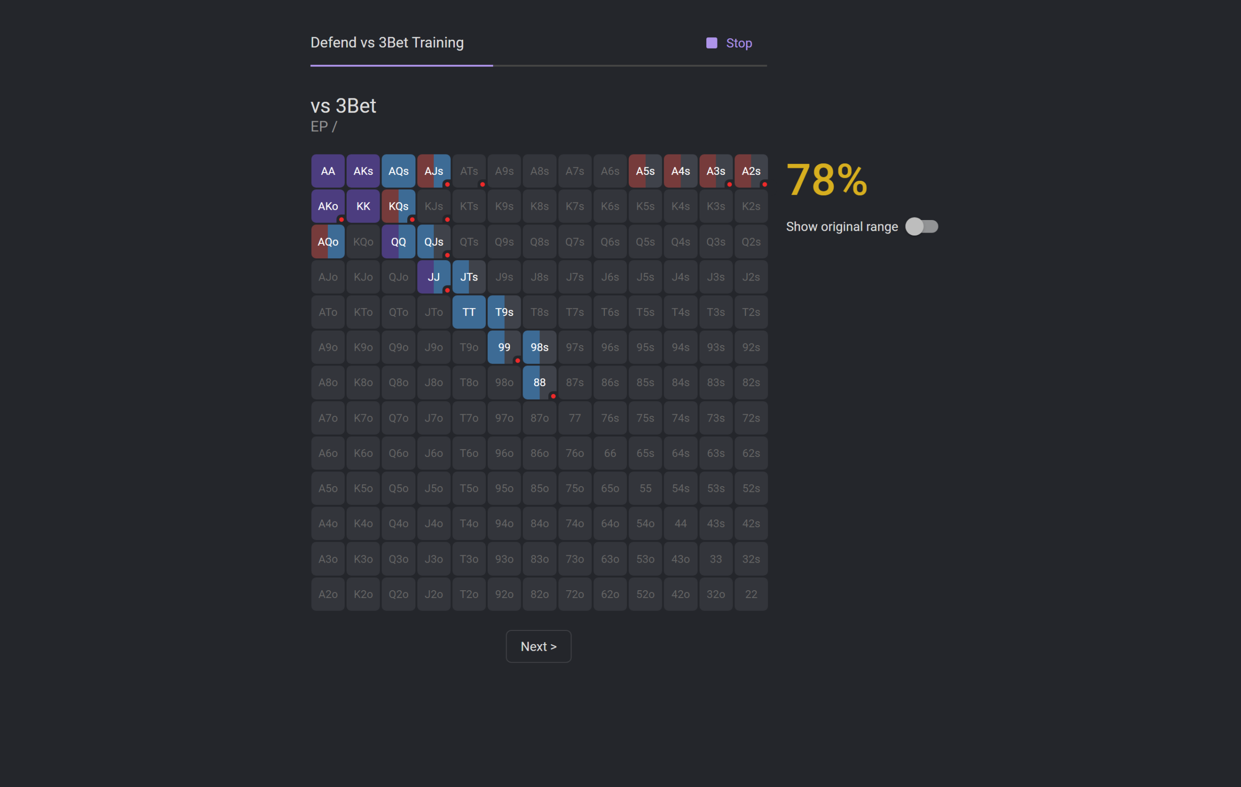Click the AQs blue cell
The image size is (1241, 787).
pyautogui.click(x=398, y=171)
